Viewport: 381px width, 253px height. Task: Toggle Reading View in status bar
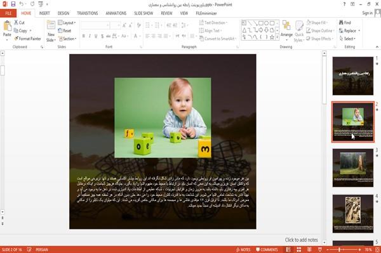(x=309, y=250)
